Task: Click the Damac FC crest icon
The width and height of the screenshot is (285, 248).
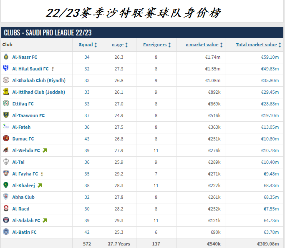Action: (6, 139)
